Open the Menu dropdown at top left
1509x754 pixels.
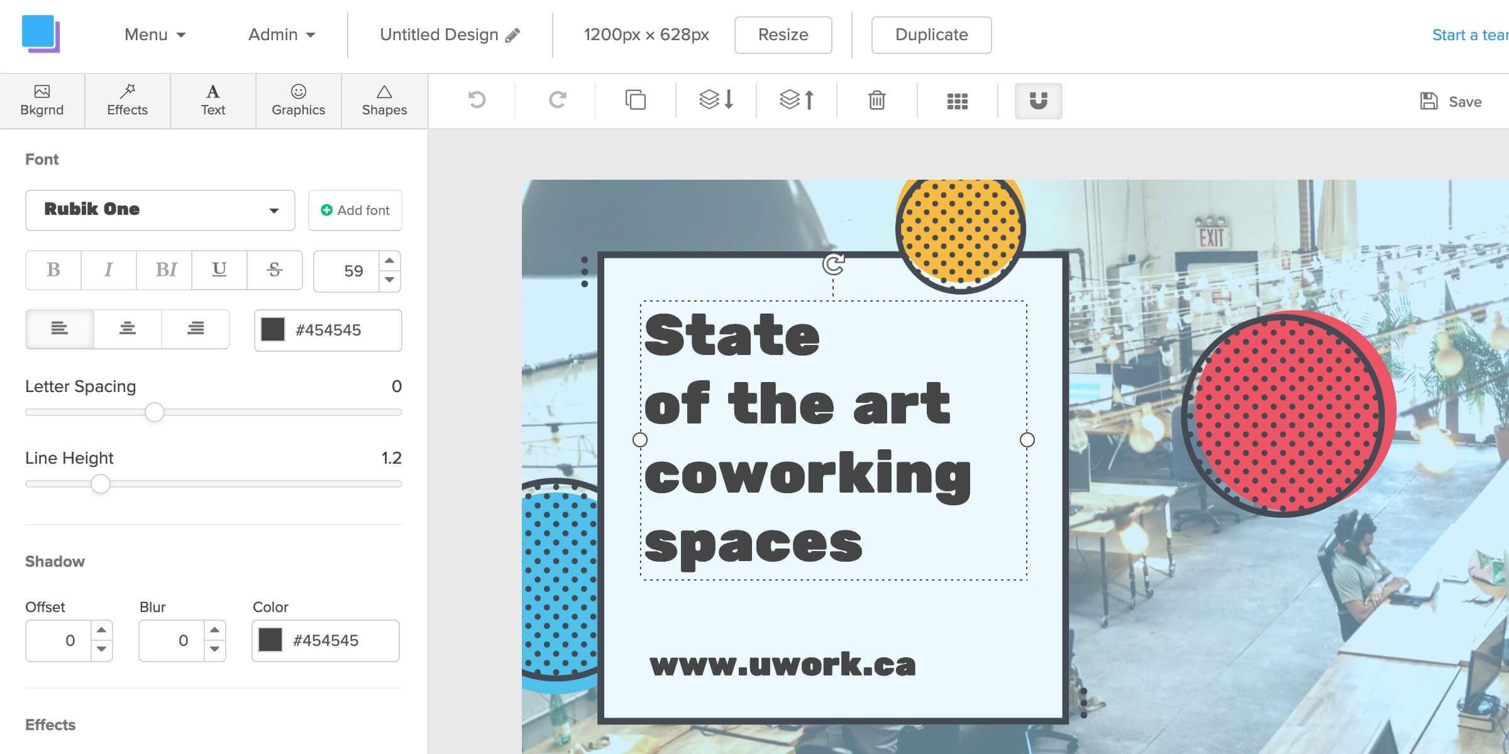[153, 34]
